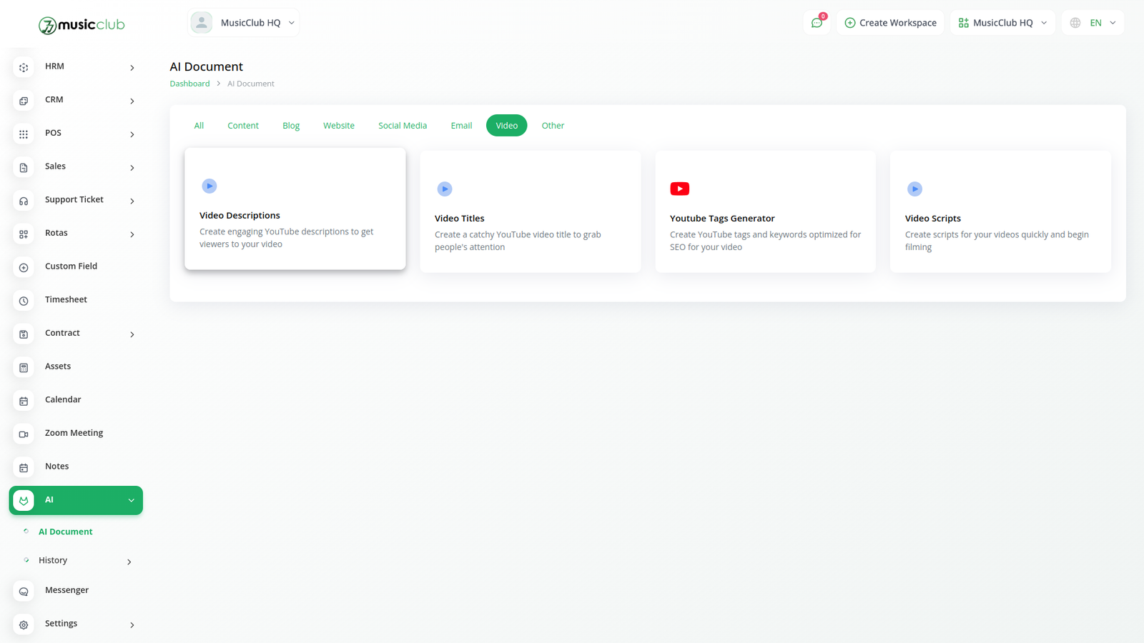The height and width of the screenshot is (643, 1144).
Task: Expand the History submenu chevron
Action: tap(129, 562)
